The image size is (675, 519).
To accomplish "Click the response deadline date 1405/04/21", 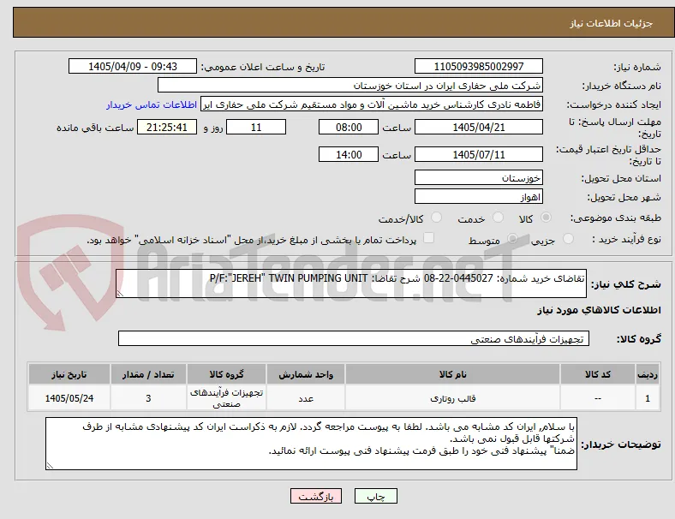I will click(x=479, y=128).
